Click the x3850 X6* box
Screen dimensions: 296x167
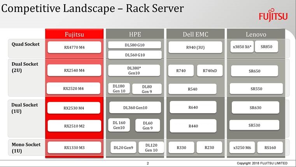pyautogui.click(x=242, y=47)
